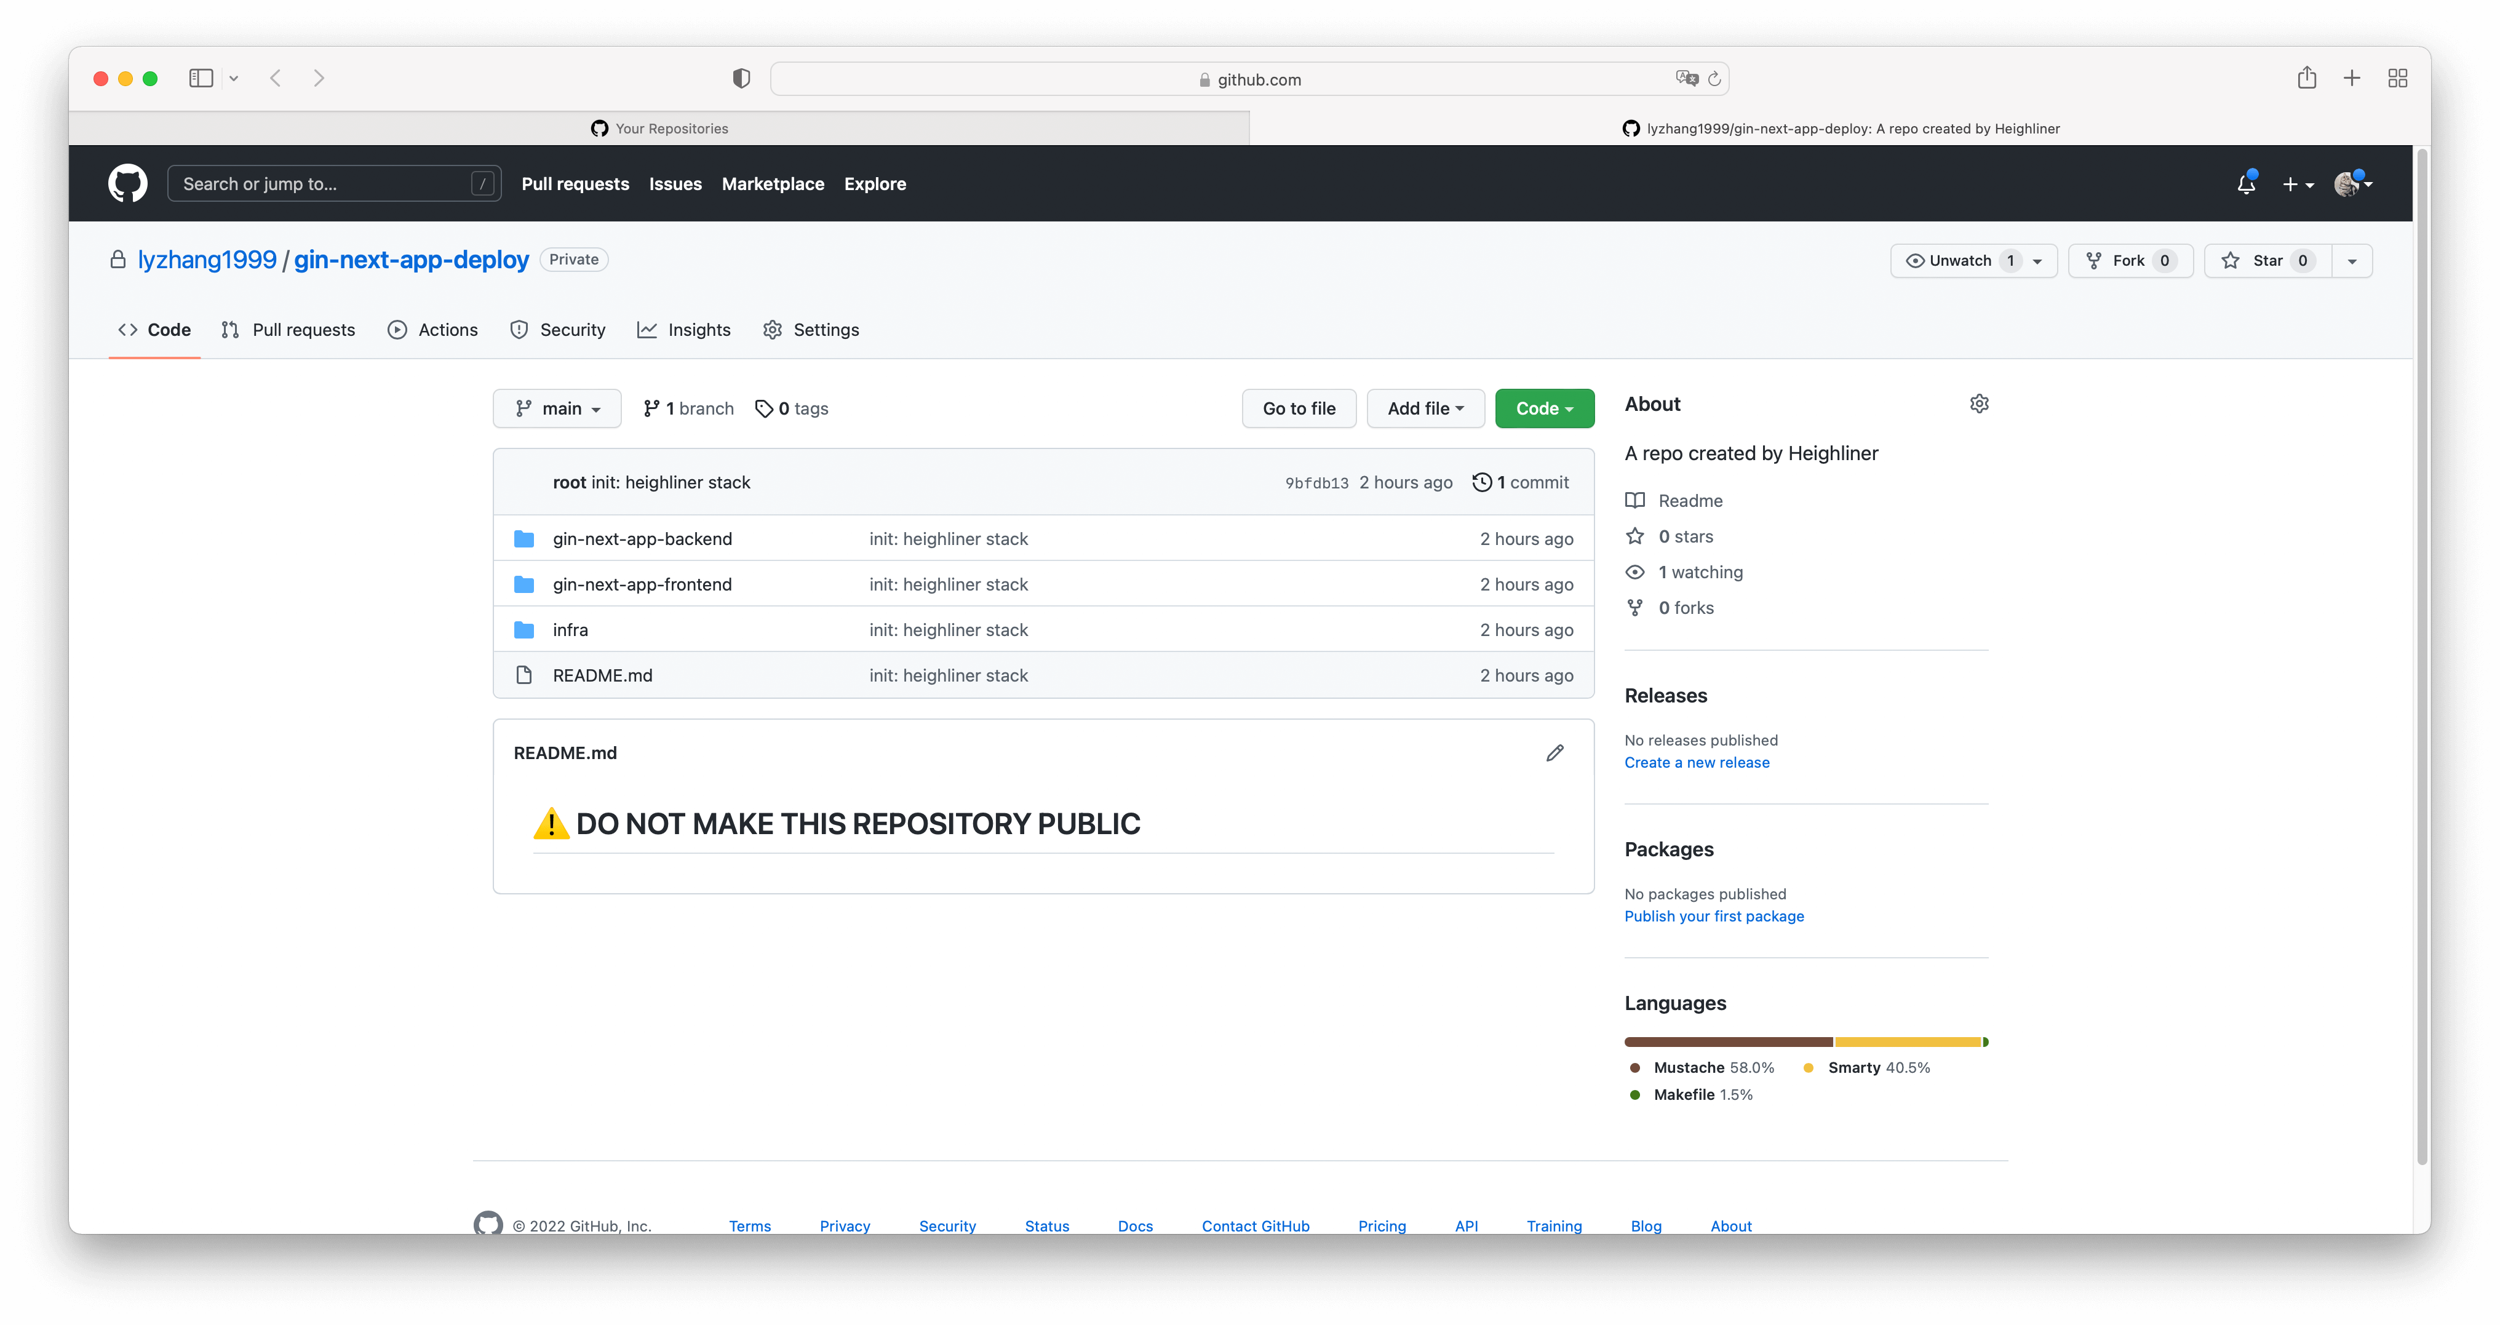This screenshot has height=1325, width=2500.
Task: Click the yellow Smarty segment of language bar
Action: [x=1907, y=1041]
